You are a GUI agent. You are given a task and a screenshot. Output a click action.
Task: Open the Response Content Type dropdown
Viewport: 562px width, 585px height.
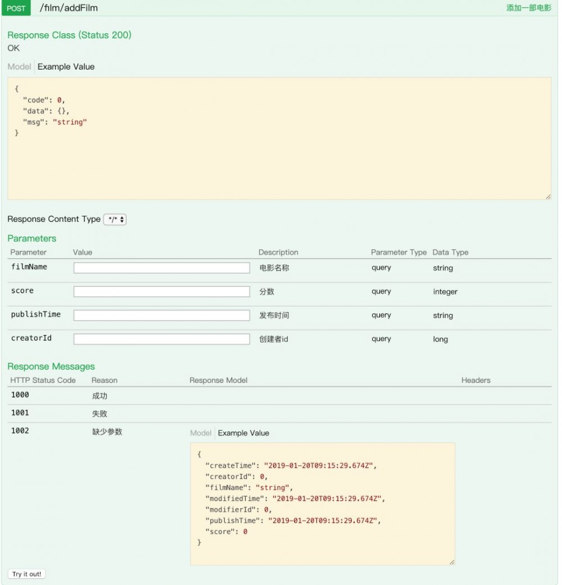115,219
